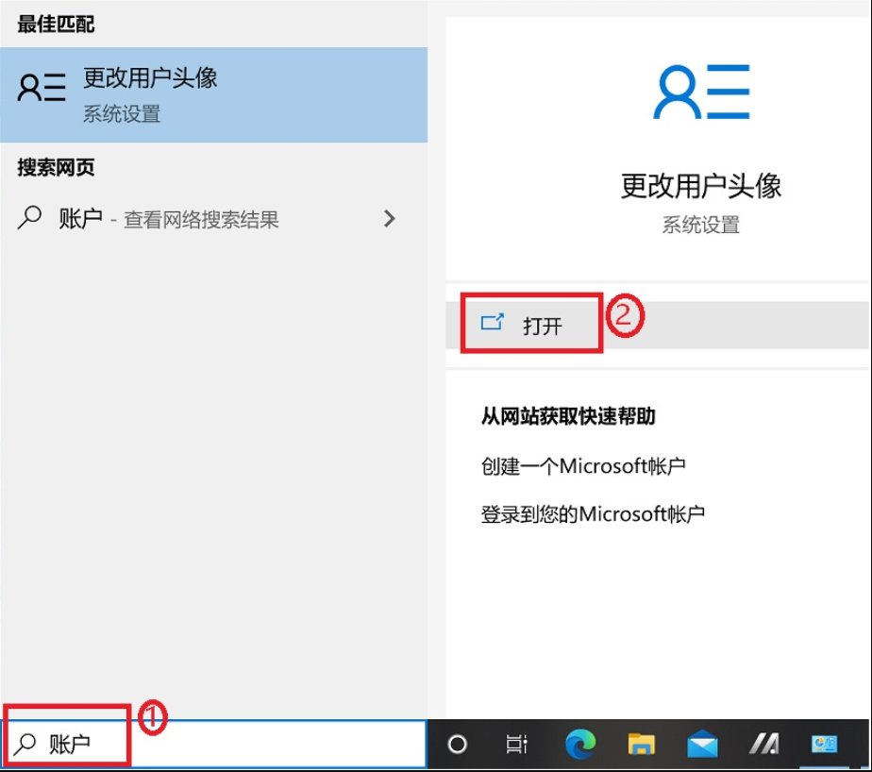Click the Cortana circle icon on the taskbar
This screenshot has width=872, height=772.
click(457, 743)
